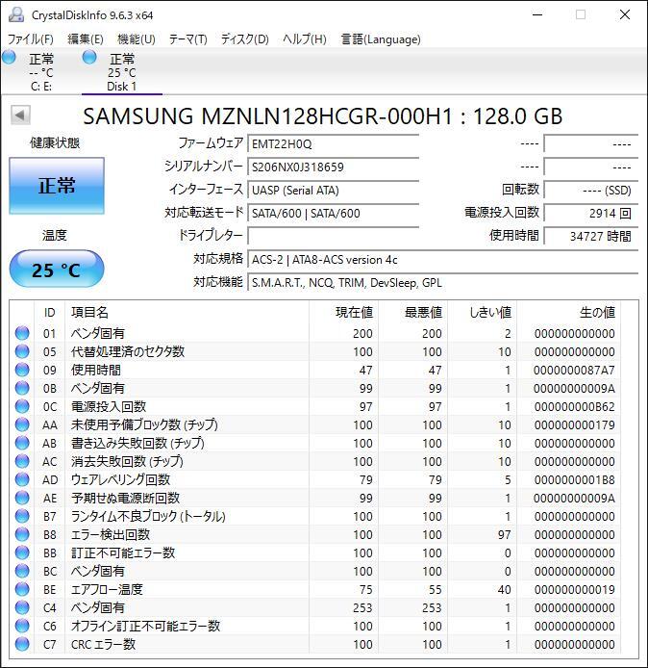Viewport: 648px width, 668px height.
Task: Select the 予期せぬ電源断回数 row name
Action: (x=125, y=498)
